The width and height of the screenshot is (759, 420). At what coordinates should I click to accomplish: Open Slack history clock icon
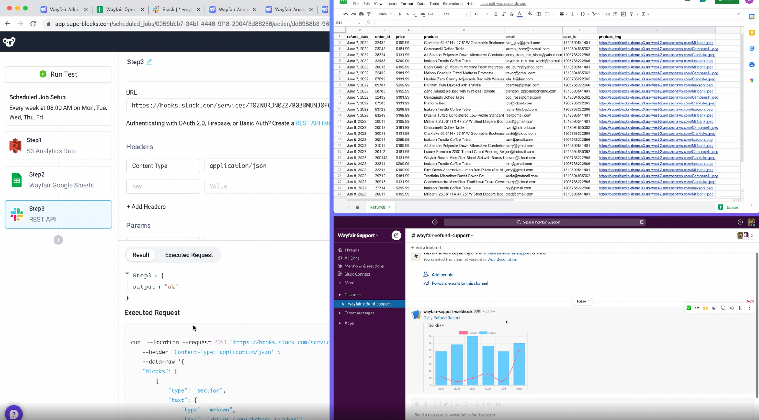point(435,222)
